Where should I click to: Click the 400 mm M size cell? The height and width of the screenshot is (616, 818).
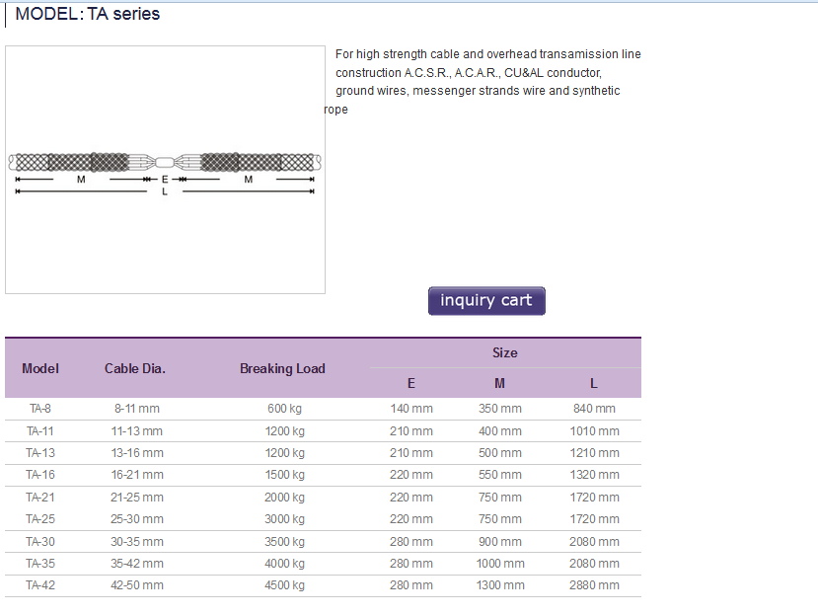click(x=499, y=431)
